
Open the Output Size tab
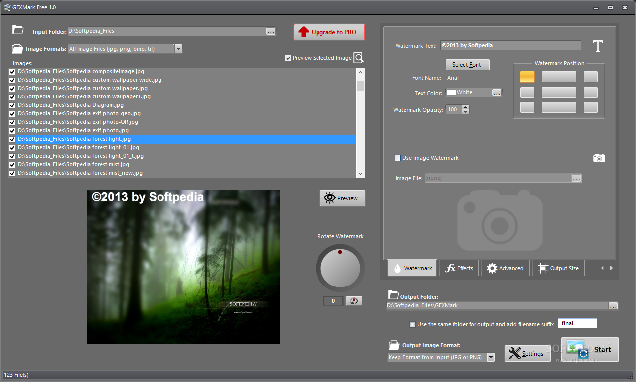click(x=558, y=268)
